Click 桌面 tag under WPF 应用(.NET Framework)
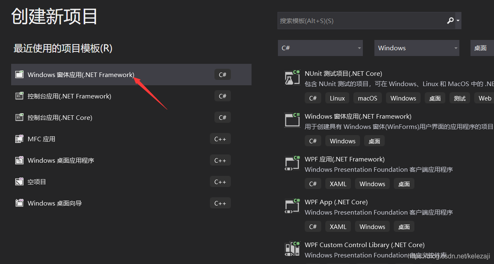The image size is (494, 264). click(x=404, y=184)
